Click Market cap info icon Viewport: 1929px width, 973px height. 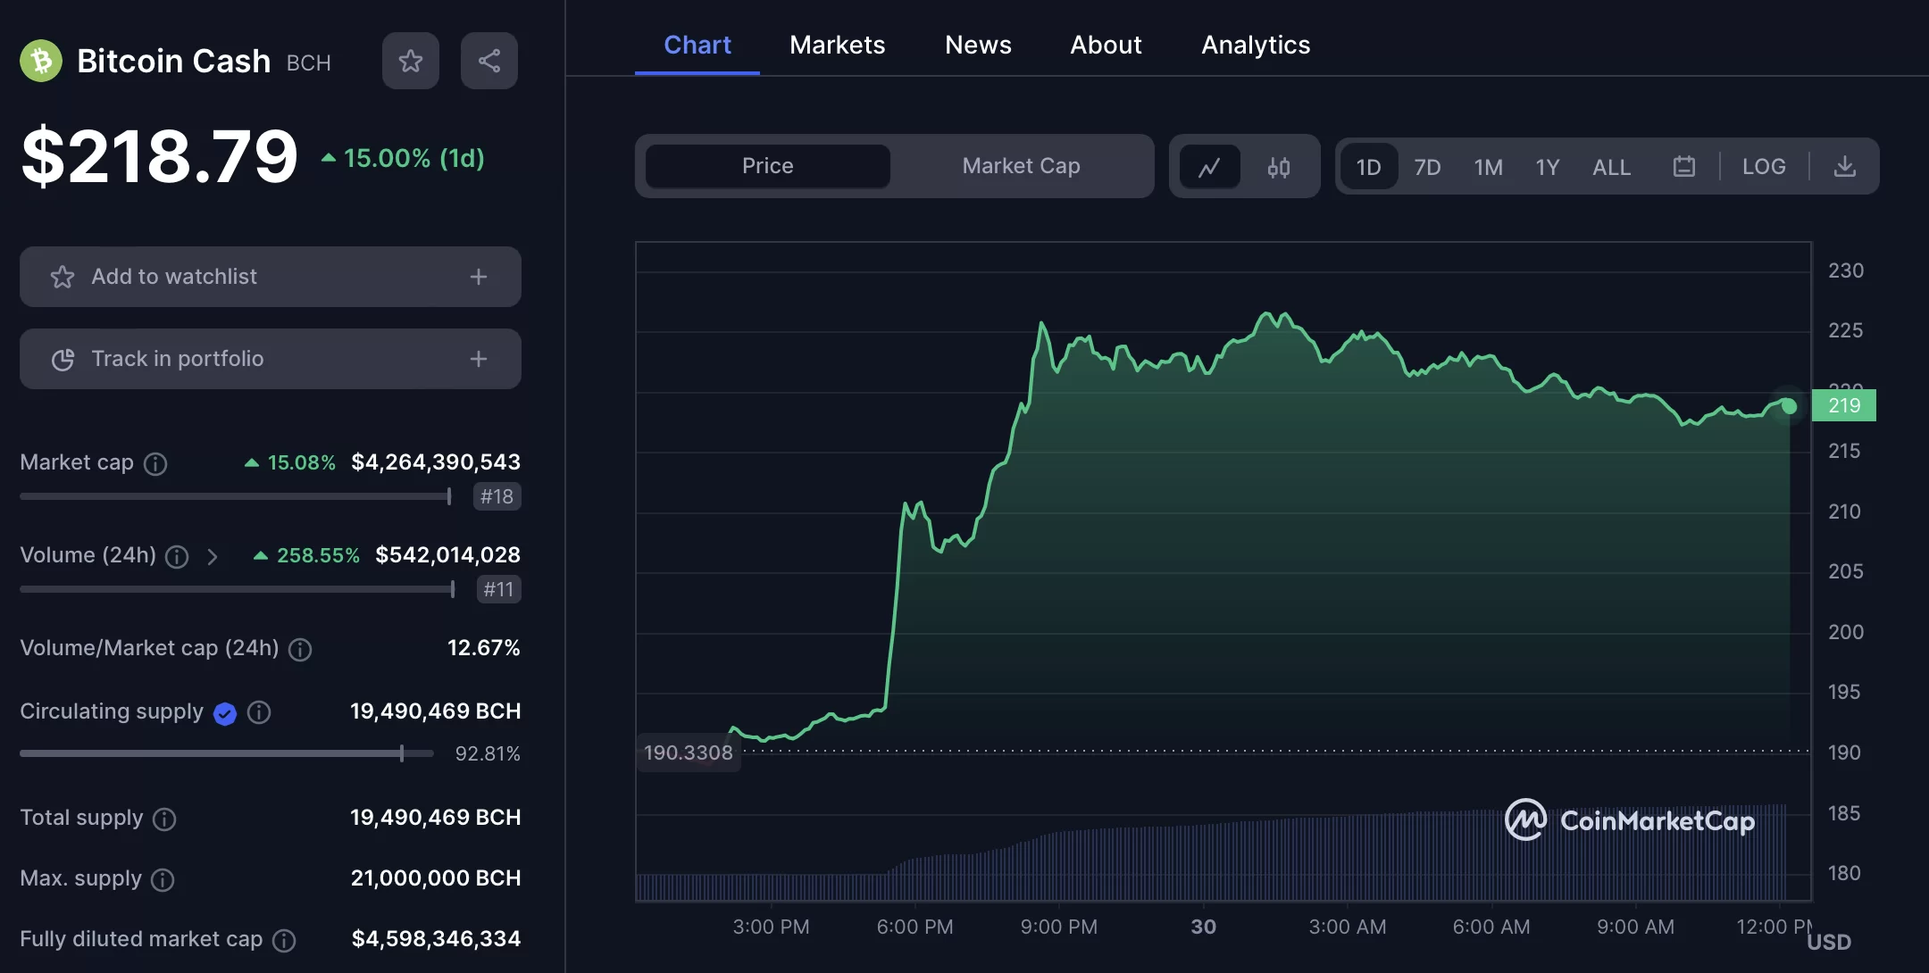point(155,463)
